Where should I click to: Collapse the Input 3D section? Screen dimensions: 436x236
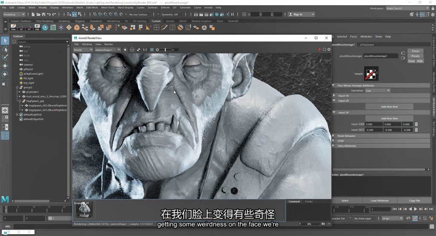tap(334, 112)
